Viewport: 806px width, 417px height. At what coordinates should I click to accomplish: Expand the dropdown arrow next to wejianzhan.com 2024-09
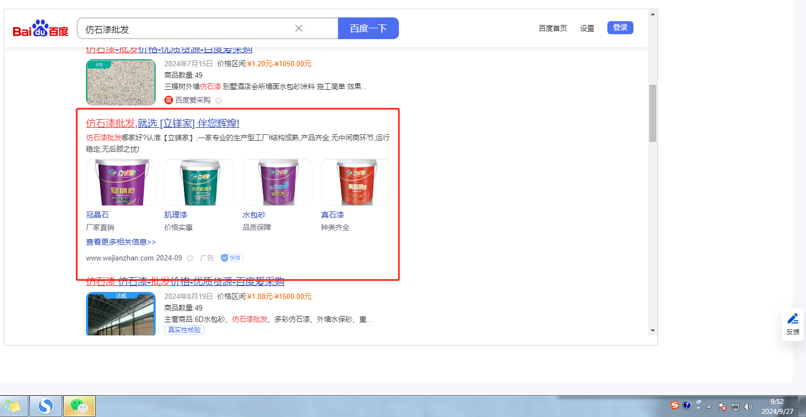pos(190,258)
